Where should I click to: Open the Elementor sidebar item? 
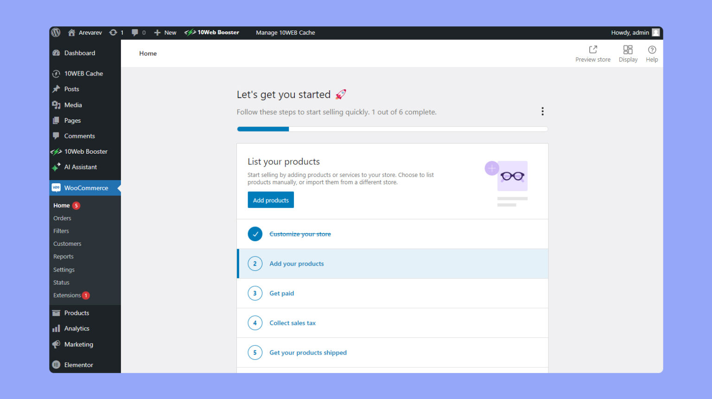point(78,365)
